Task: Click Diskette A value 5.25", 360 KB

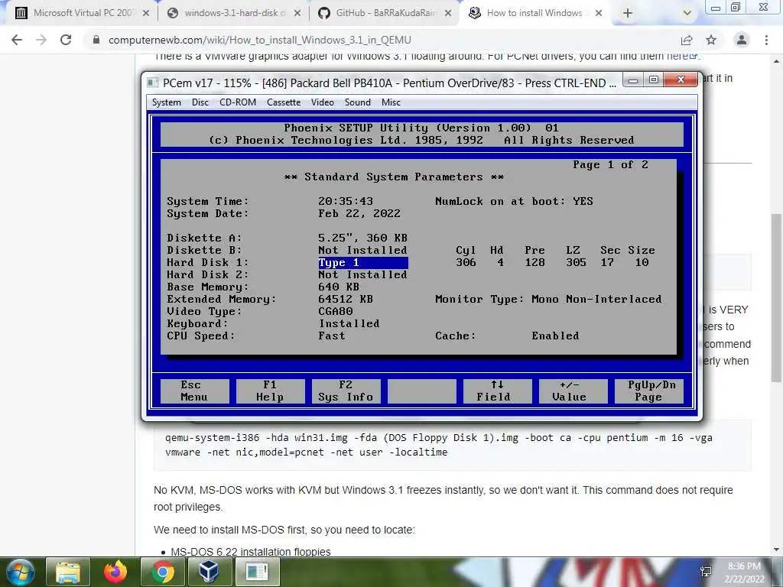Action: [362, 238]
